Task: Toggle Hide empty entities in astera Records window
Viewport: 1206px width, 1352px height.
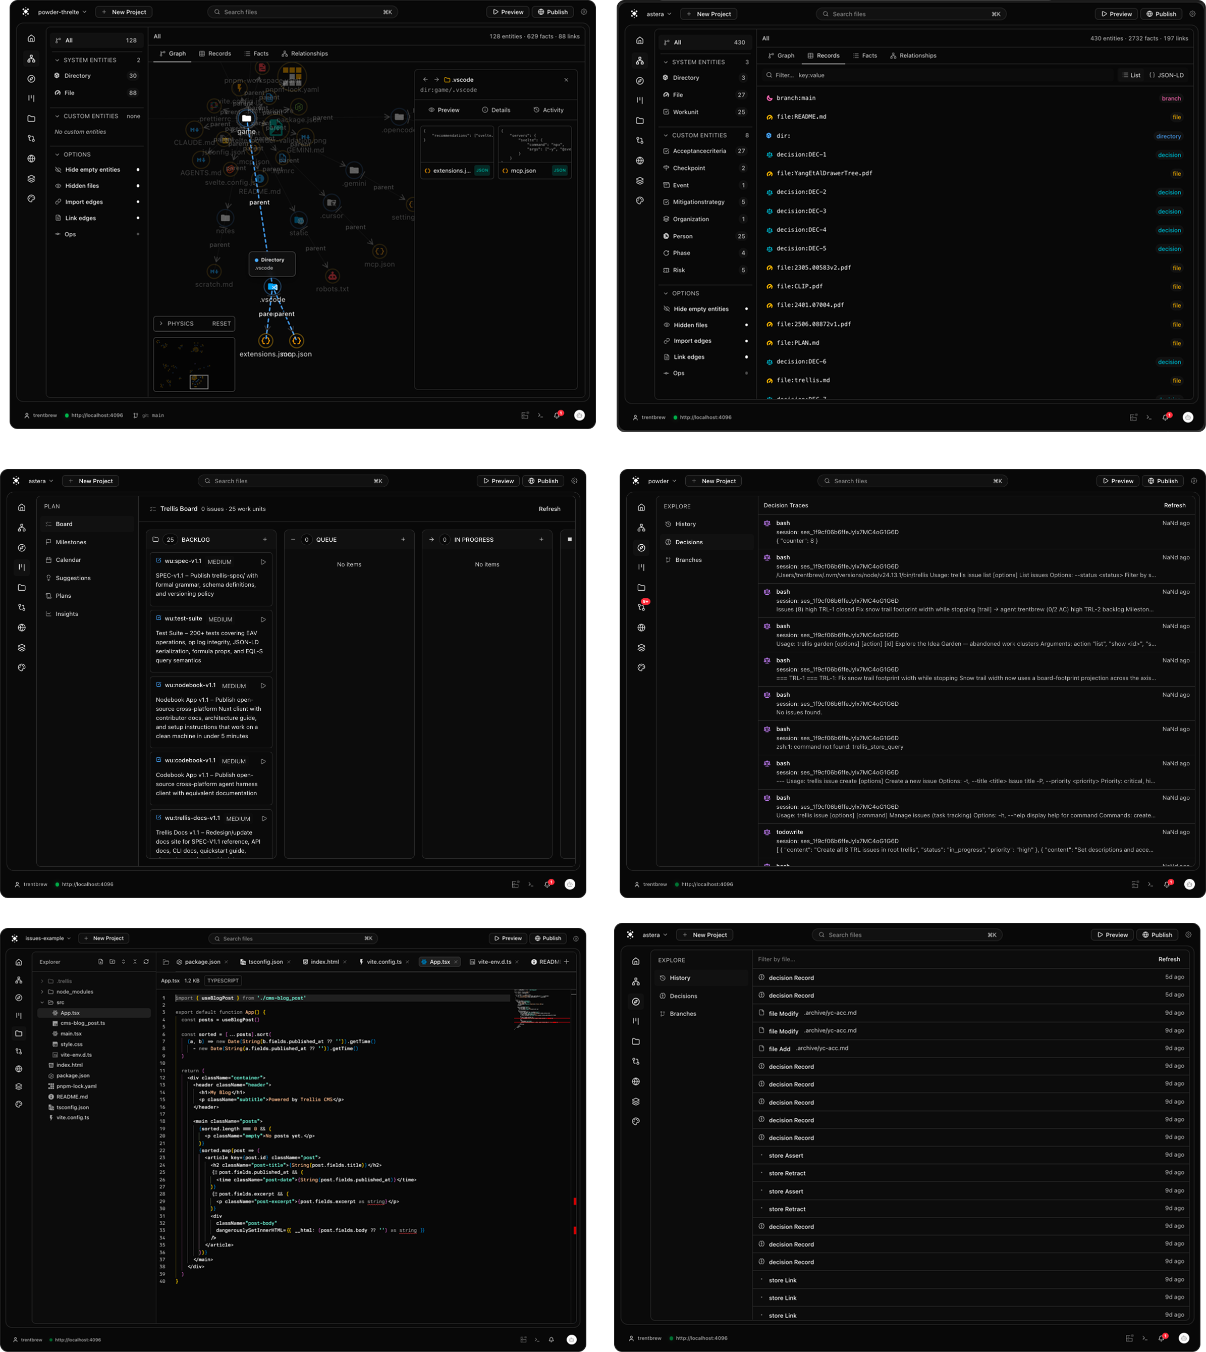Action: click(706, 309)
